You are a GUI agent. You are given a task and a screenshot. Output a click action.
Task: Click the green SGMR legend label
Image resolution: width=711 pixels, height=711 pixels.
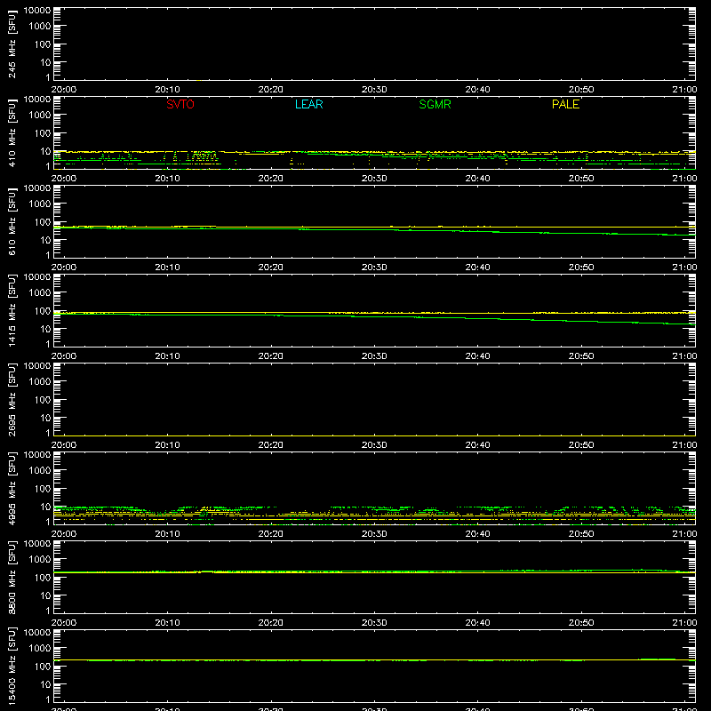click(x=435, y=104)
